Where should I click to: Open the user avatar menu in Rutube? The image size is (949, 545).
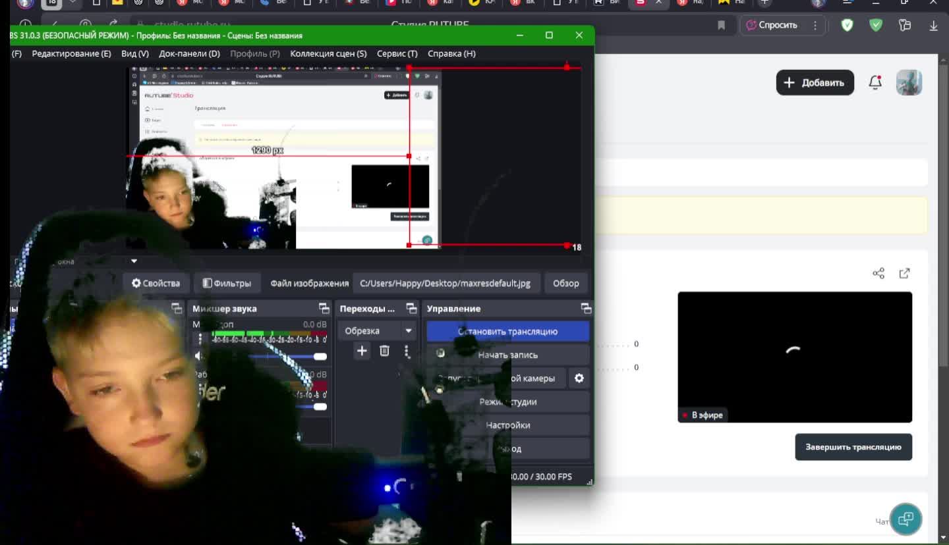[x=909, y=82]
